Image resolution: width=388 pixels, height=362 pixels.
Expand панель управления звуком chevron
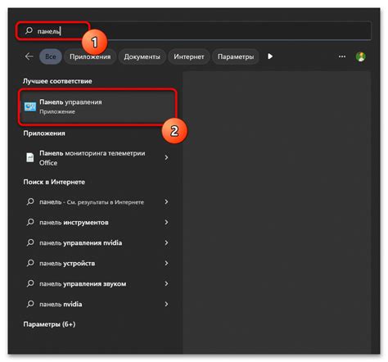coord(166,283)
